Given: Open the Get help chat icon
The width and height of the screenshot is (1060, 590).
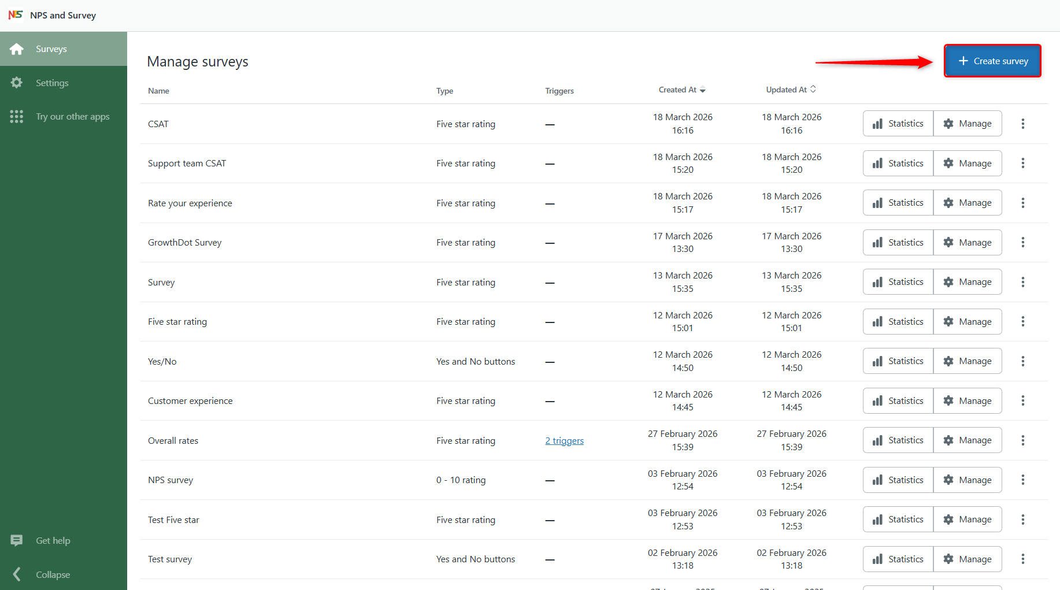Looking at the screenshot, I should (x=17, y=540).
